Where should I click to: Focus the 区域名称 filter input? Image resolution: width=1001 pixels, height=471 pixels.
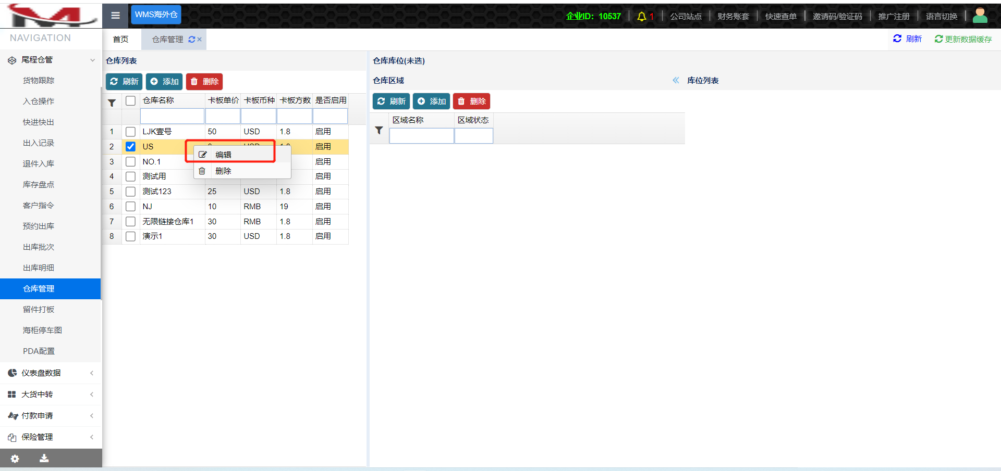coord(422,136)
